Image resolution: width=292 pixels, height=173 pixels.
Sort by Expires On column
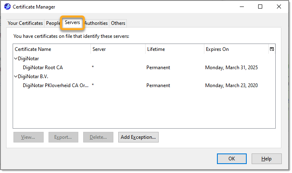click(235, 49)
